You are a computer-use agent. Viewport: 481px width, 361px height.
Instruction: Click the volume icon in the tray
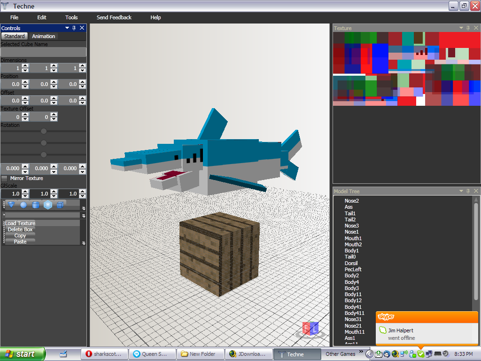pos(445,354)
